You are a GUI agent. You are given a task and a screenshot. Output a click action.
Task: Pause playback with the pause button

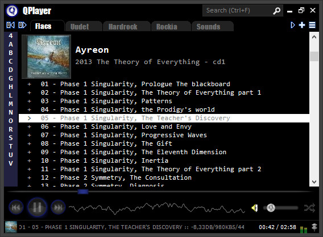tap(37, 207)
